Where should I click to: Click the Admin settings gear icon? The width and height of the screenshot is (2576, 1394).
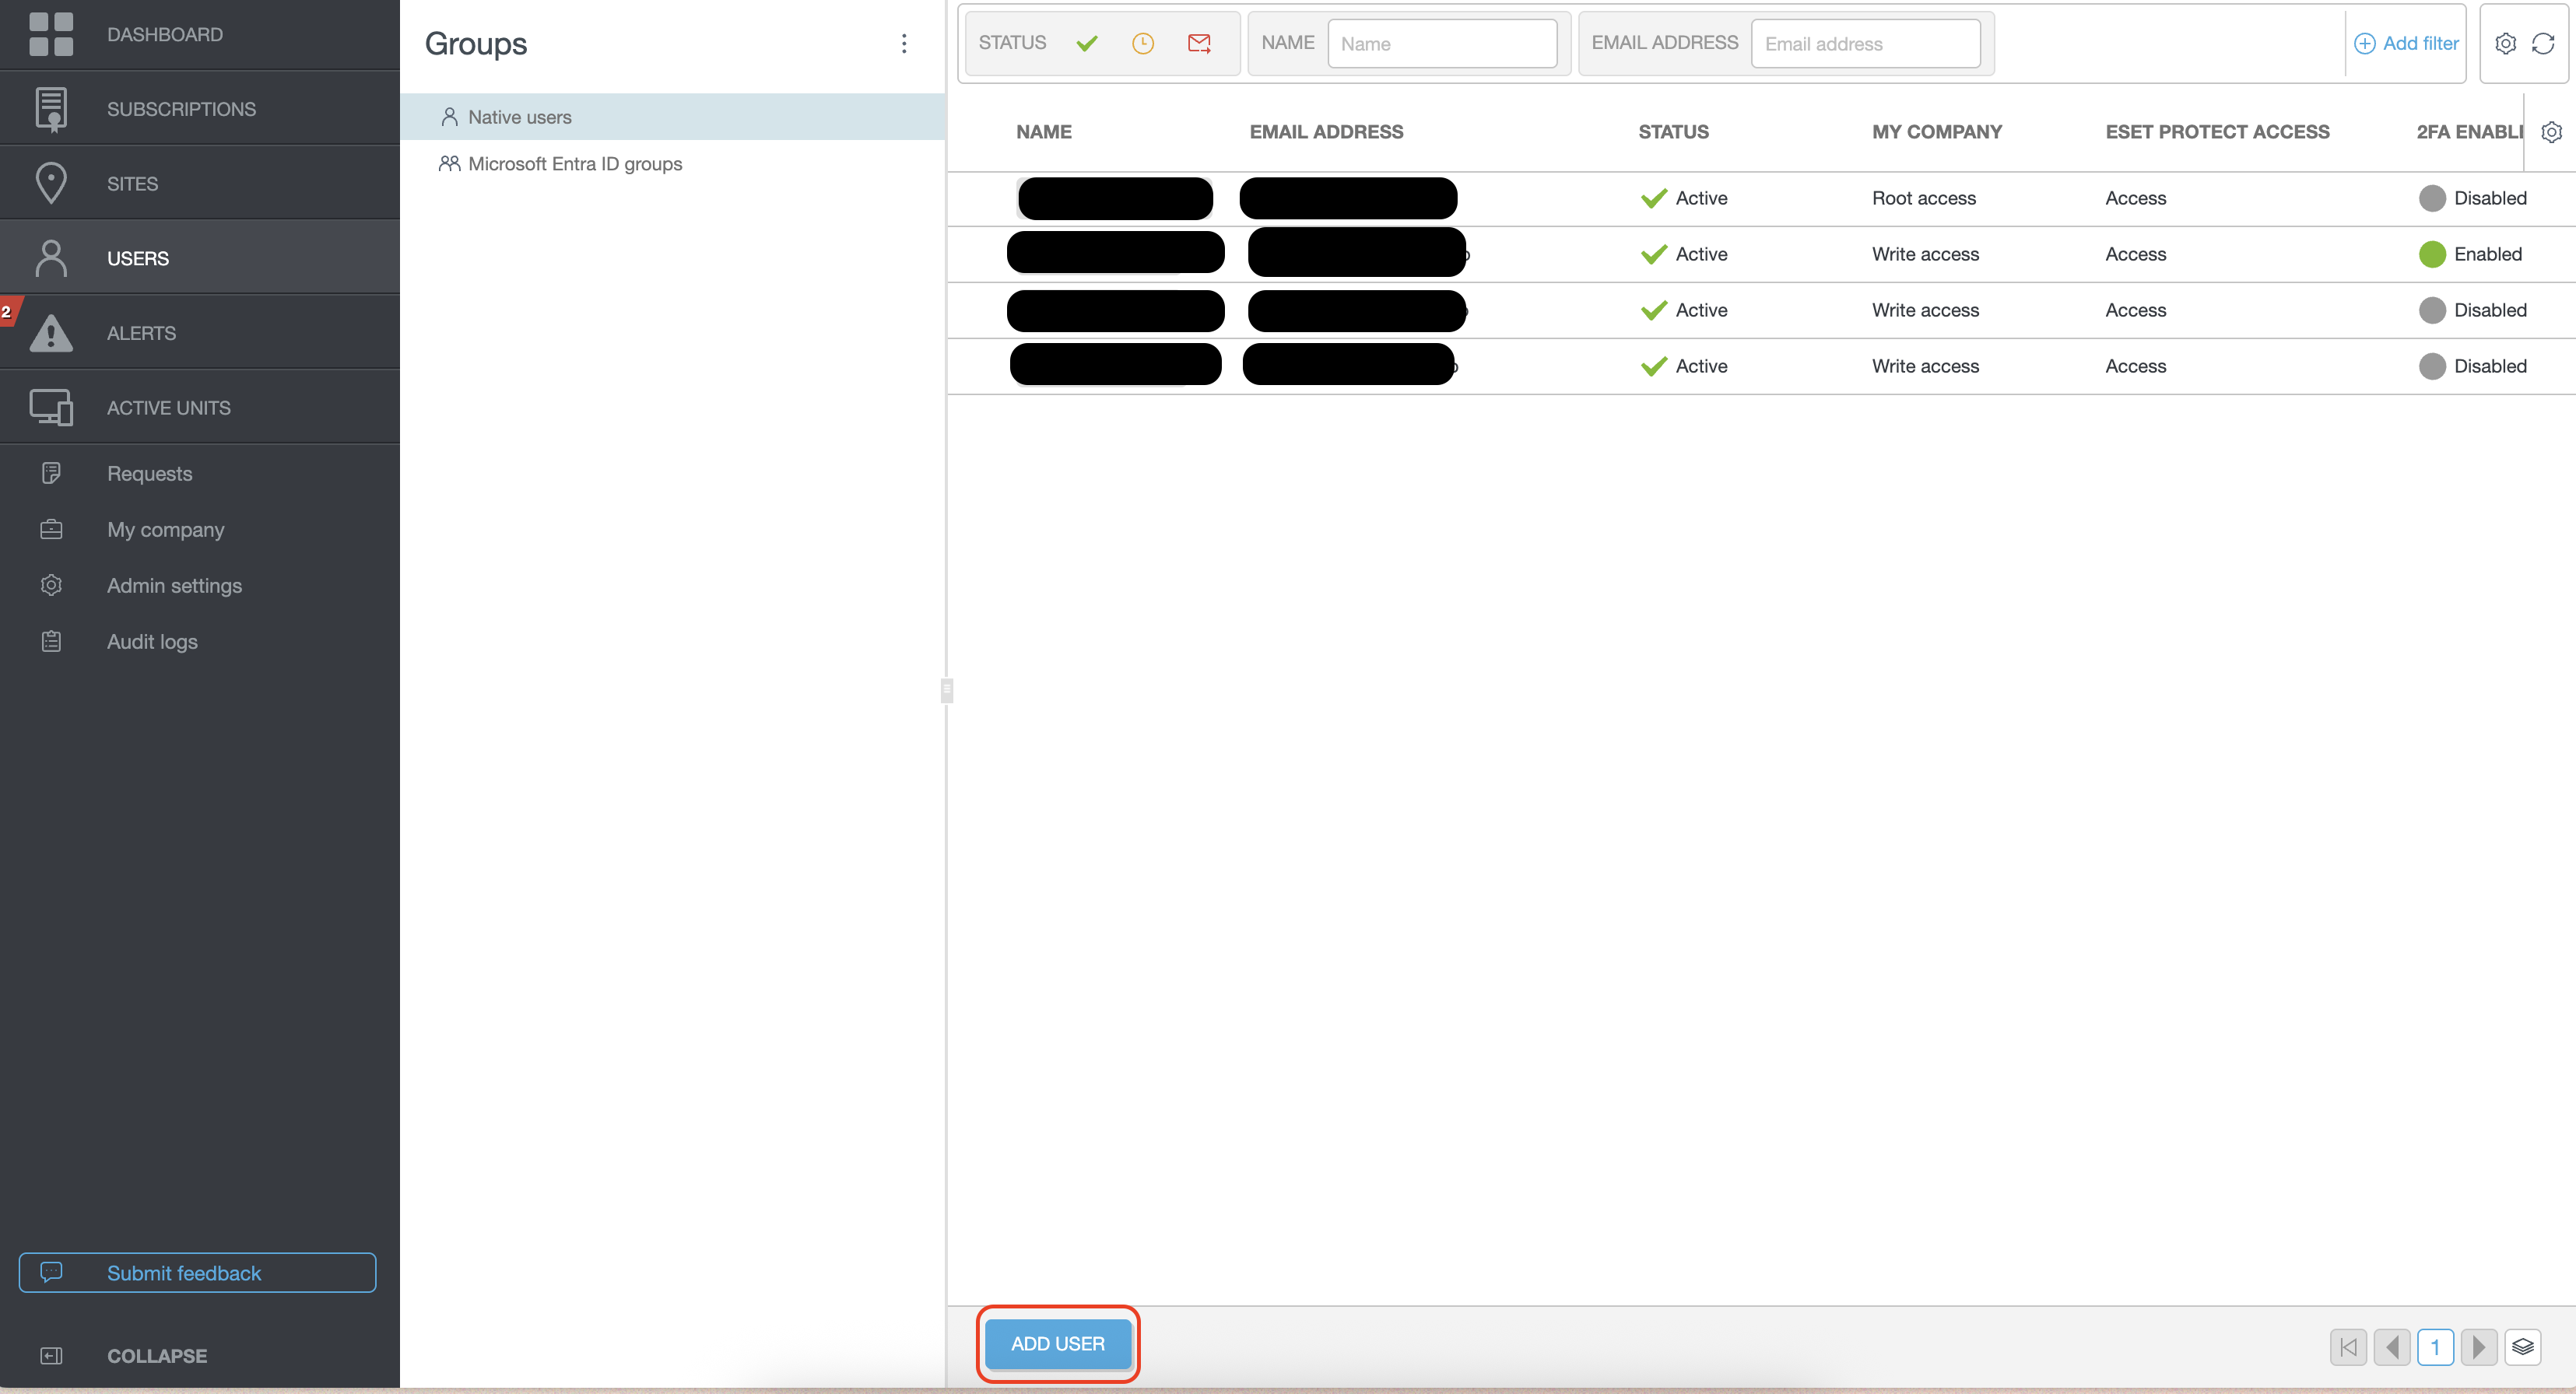coord(51,584)
